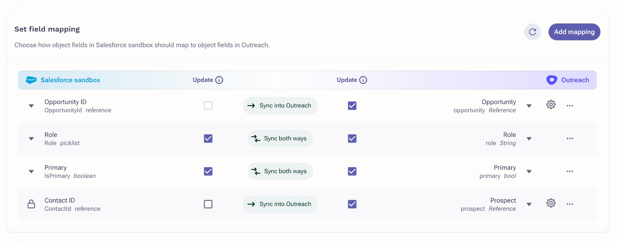The height and width of the screenshot is (242, 618).
Task: Check Salesforce update checkbox for Contact ID
Action: (208, 204)
